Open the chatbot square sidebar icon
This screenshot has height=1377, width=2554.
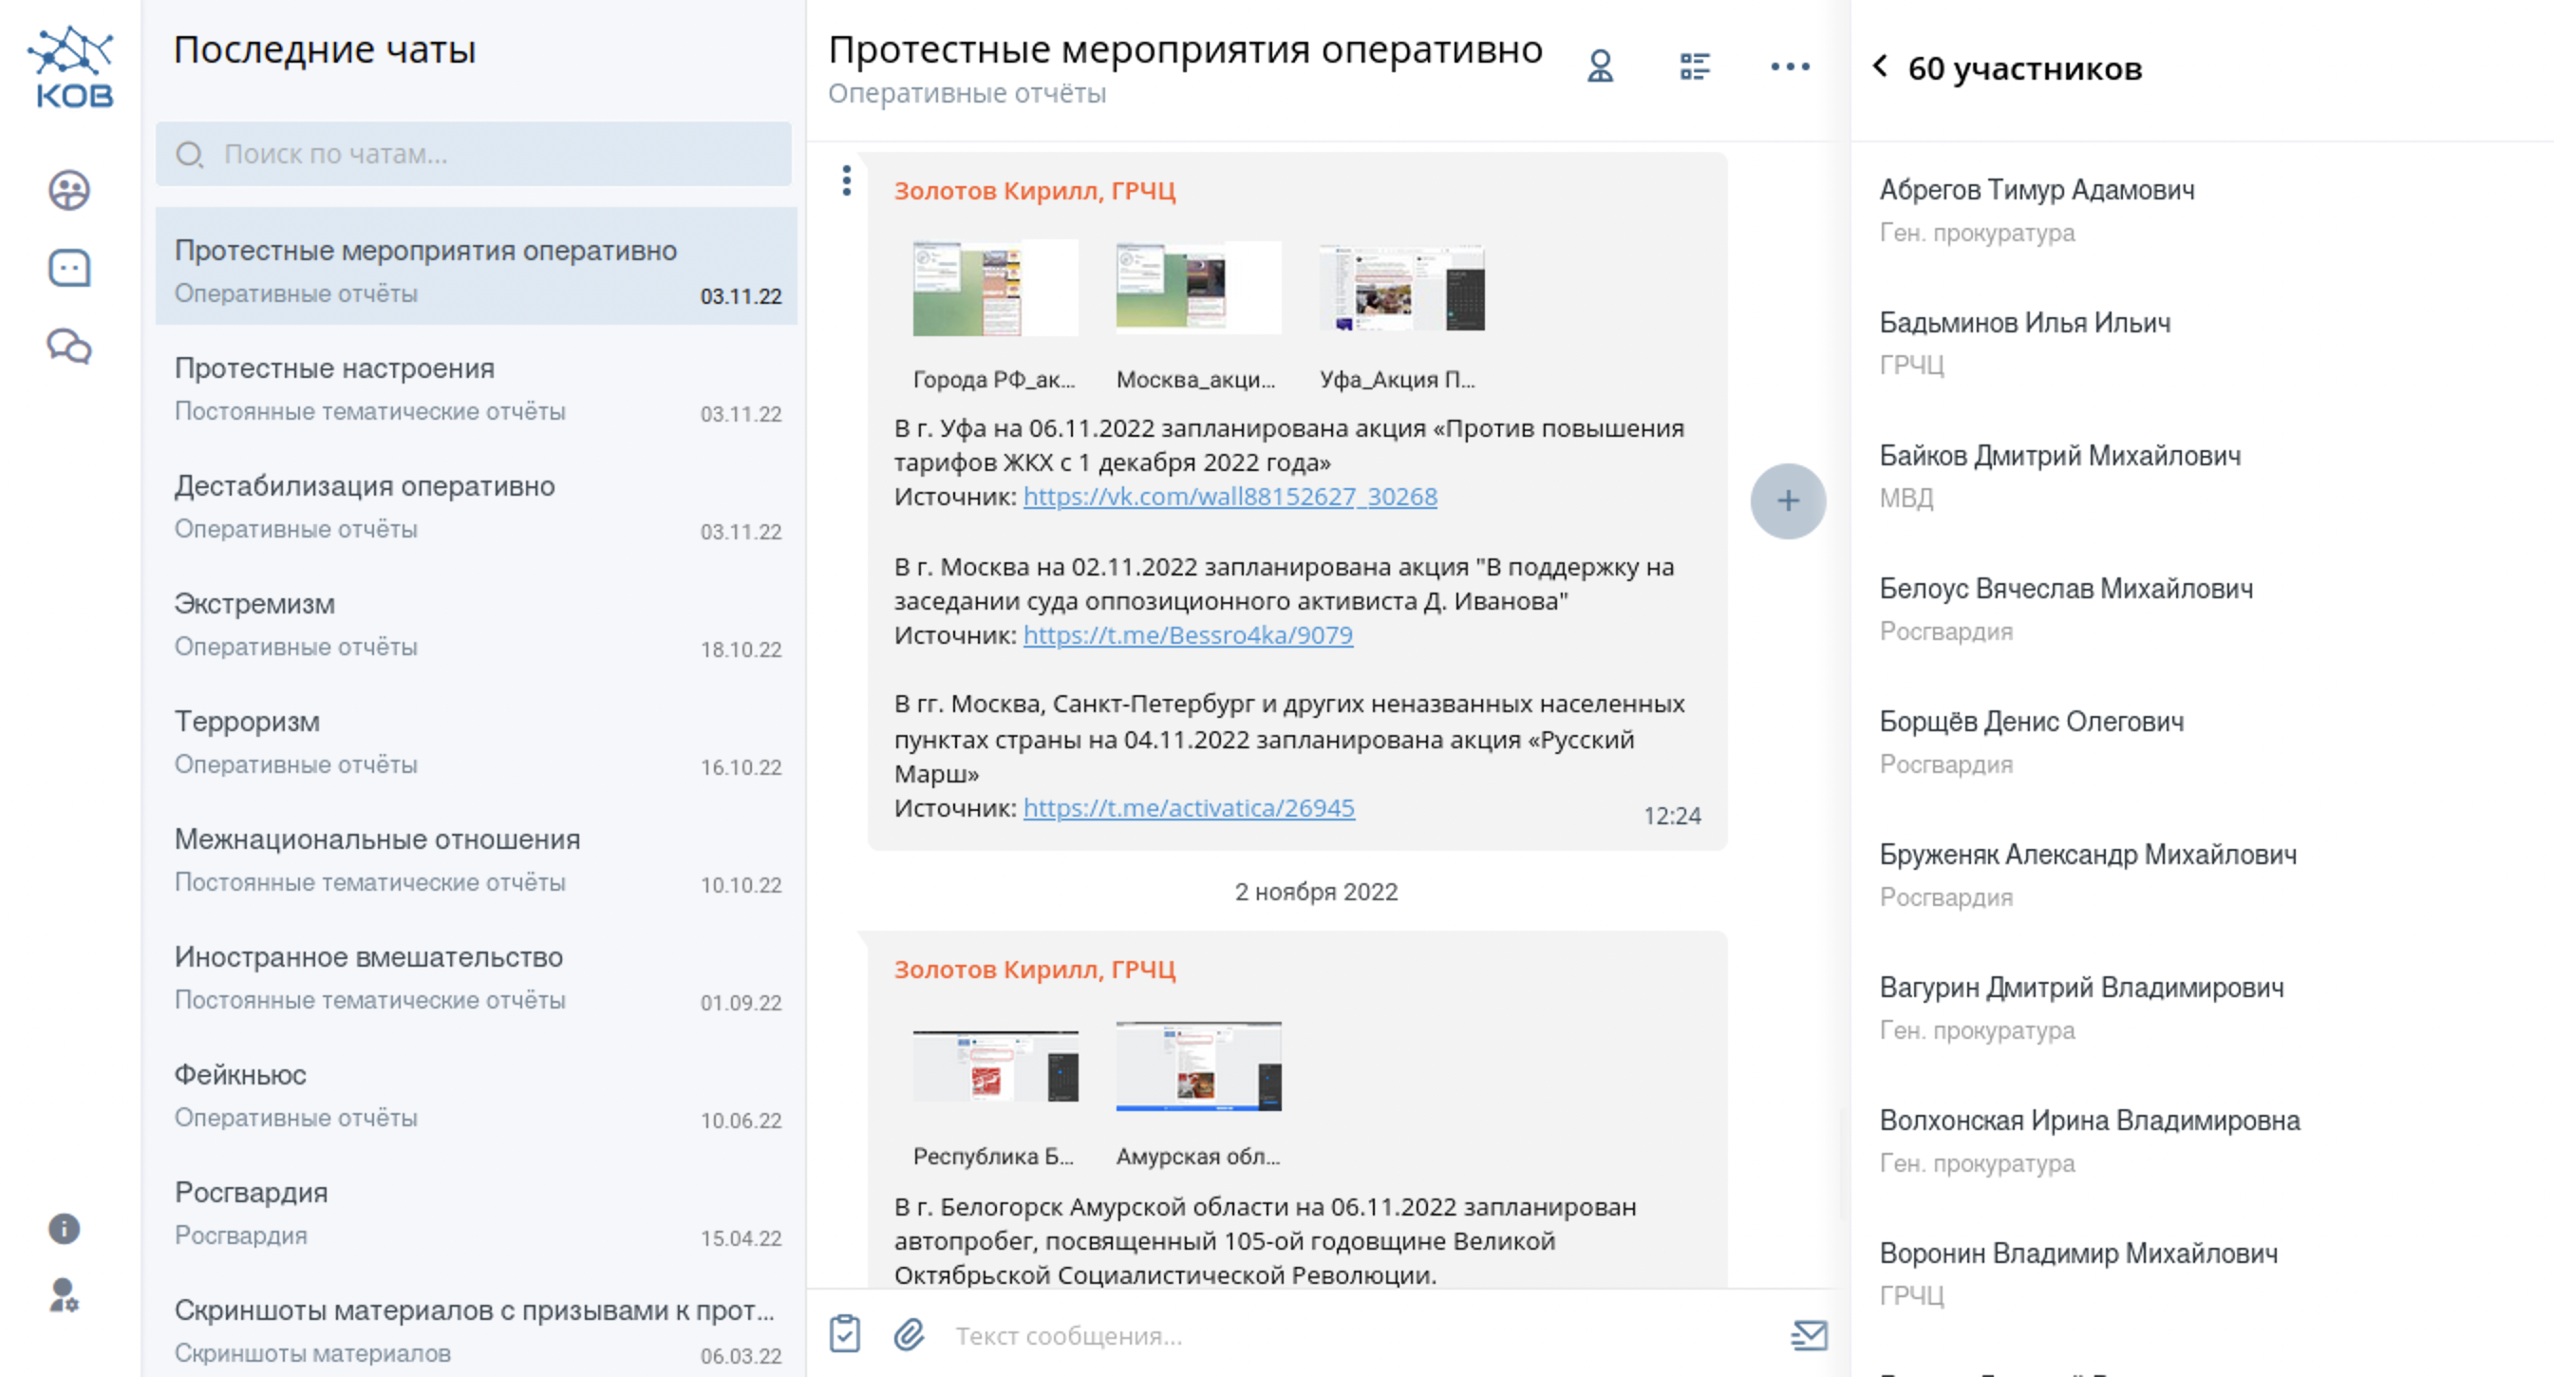pos(69,268)
